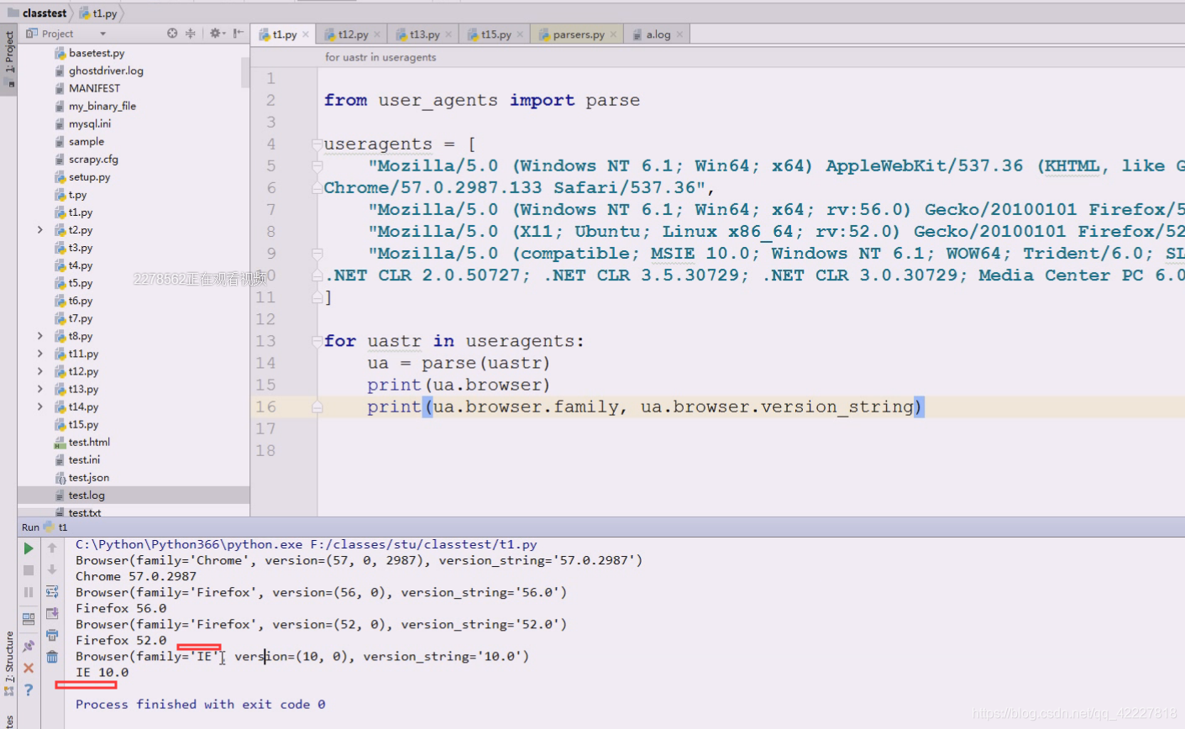Click the line number 2 gutter
This screenshot has height=729, width=1185.
(270, 101)
